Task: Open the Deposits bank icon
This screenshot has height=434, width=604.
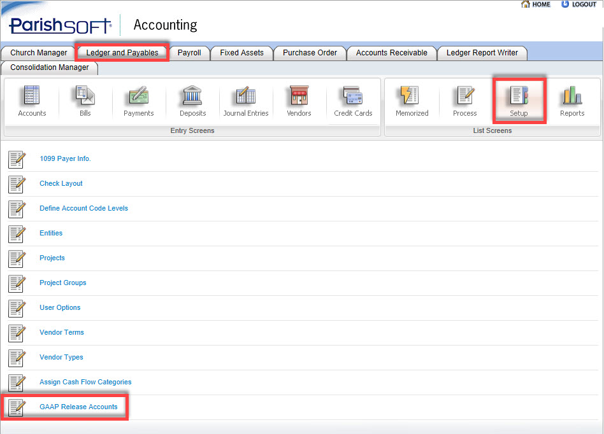Action: coord(192,95)
